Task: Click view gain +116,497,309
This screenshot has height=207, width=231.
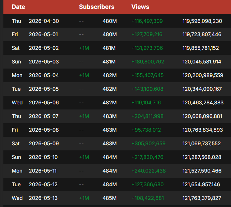Action: tap(147, 21)
